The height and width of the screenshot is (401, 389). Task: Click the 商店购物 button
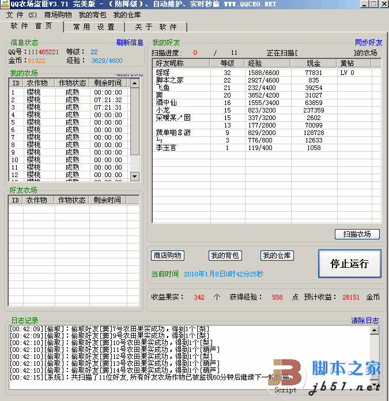point(168,256)
